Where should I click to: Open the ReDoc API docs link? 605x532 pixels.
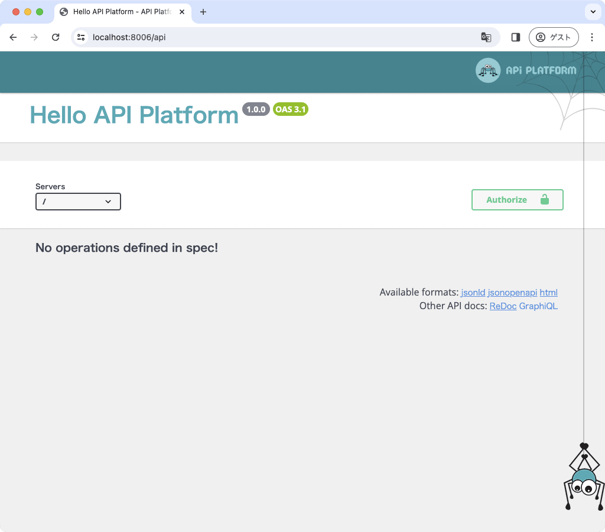(503, 306)
